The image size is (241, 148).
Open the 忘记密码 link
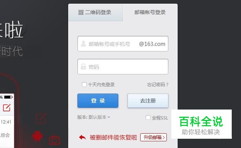coord(158,84)
